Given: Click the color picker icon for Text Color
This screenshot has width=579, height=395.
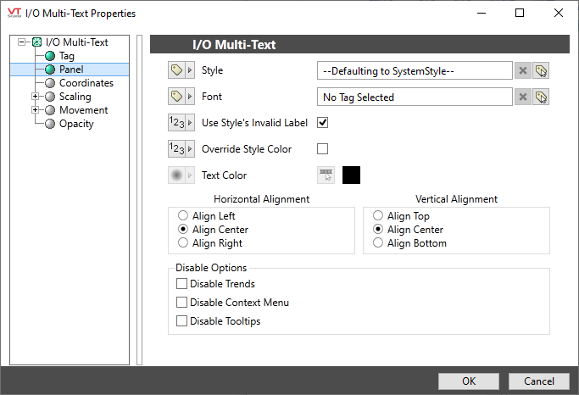Looking at the screenshot, I should 326,175.
